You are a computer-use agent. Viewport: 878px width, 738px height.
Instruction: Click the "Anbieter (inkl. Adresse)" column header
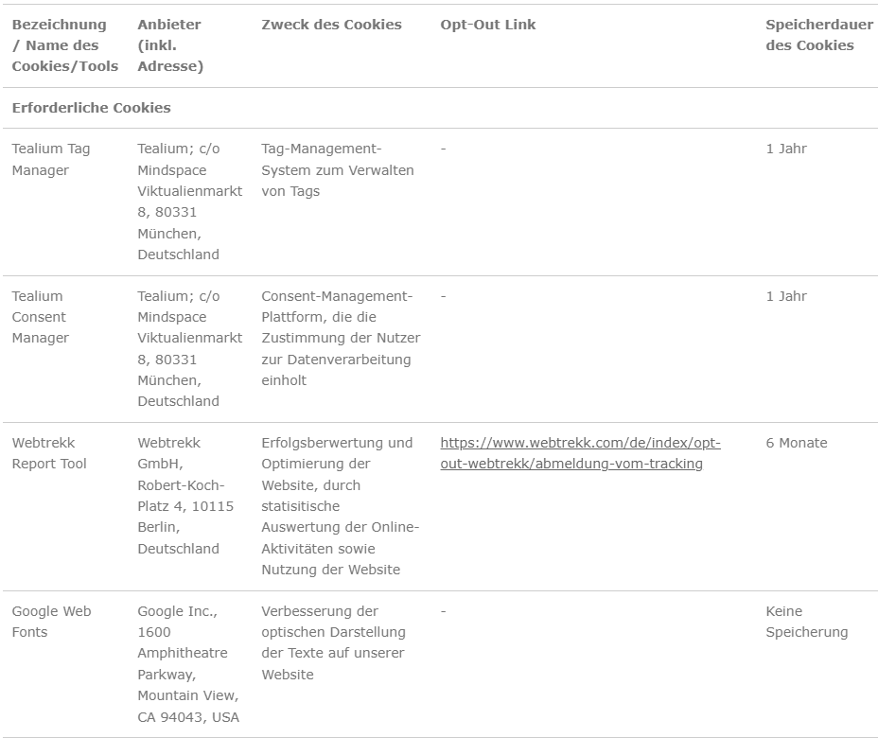(170, 45)
